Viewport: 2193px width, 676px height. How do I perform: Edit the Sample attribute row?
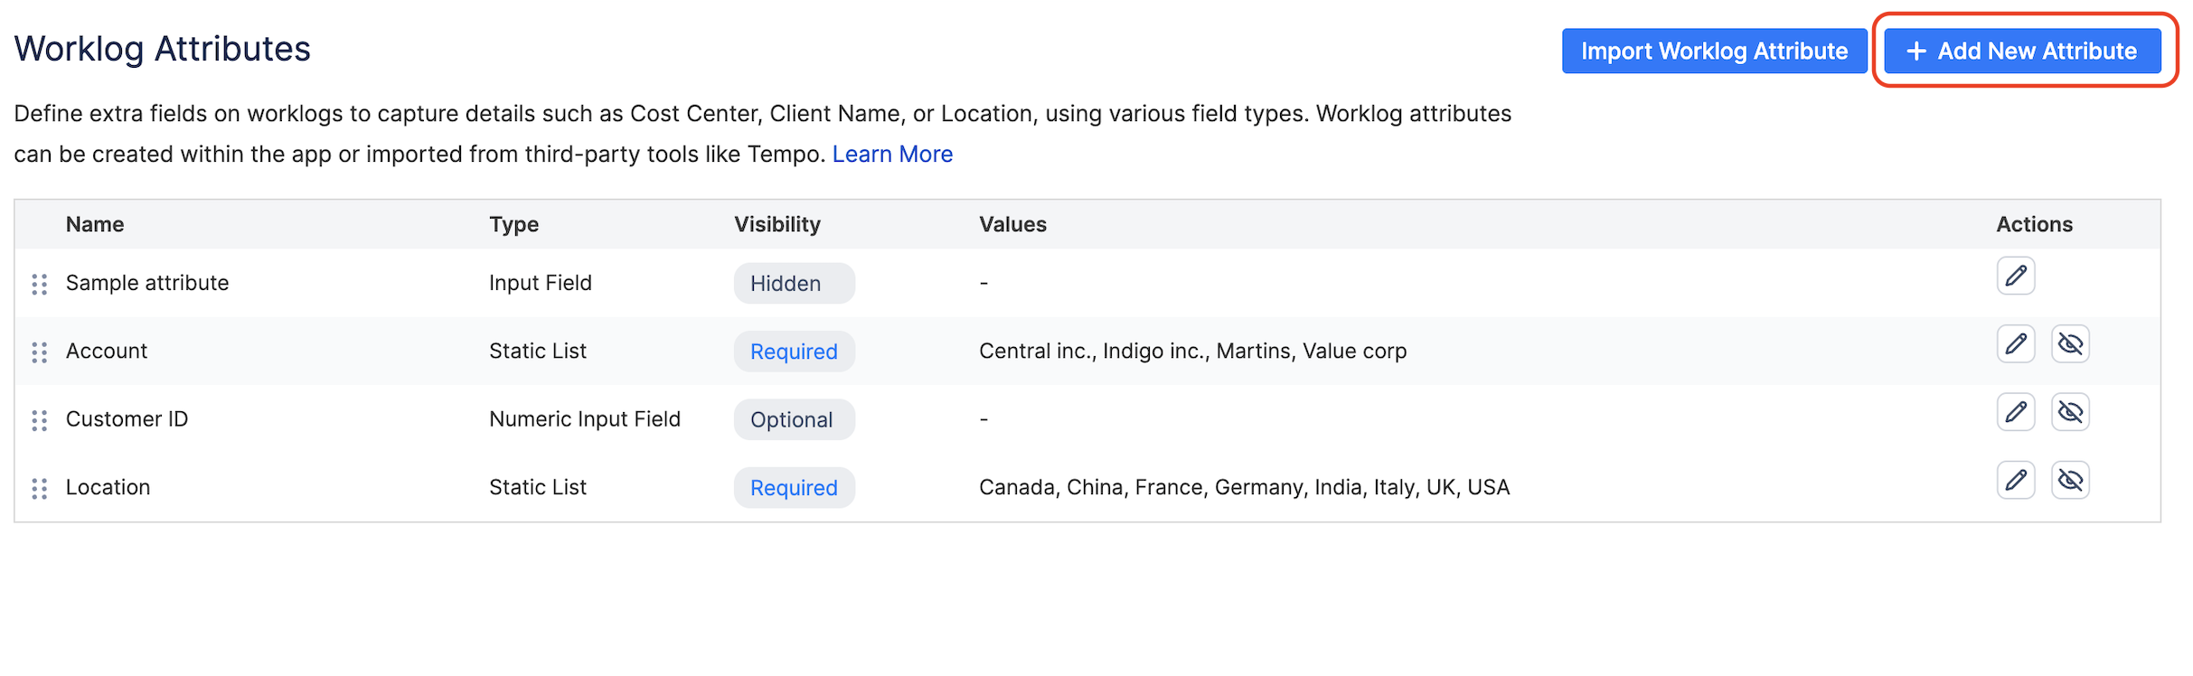pos(2015,276)
